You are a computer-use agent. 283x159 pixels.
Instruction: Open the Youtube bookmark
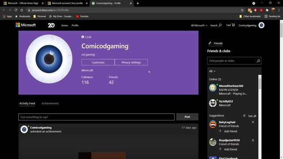point(82,16)
